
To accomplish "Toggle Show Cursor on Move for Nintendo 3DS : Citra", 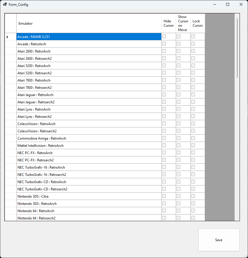I will pyautogui.click(x=179, y=196).
